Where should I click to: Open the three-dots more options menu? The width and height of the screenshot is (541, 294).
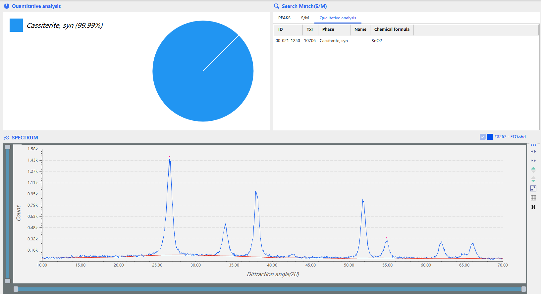tap(533, 145)
